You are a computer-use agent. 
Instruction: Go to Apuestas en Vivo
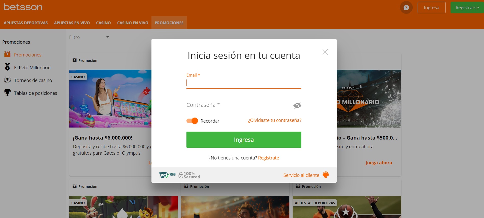72,23
